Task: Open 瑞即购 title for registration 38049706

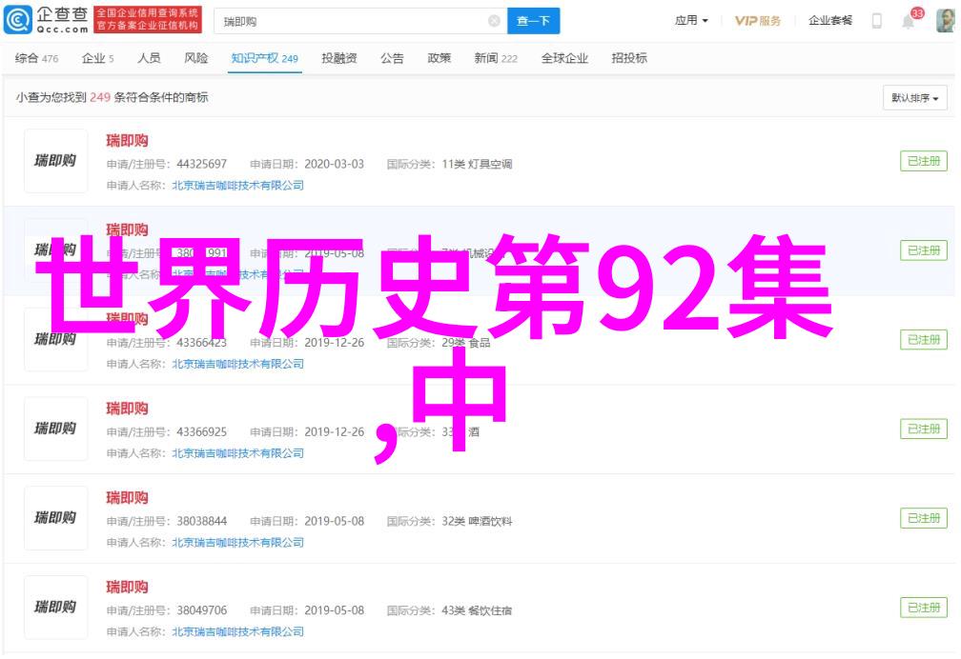Action: click(x=127, y=588)
